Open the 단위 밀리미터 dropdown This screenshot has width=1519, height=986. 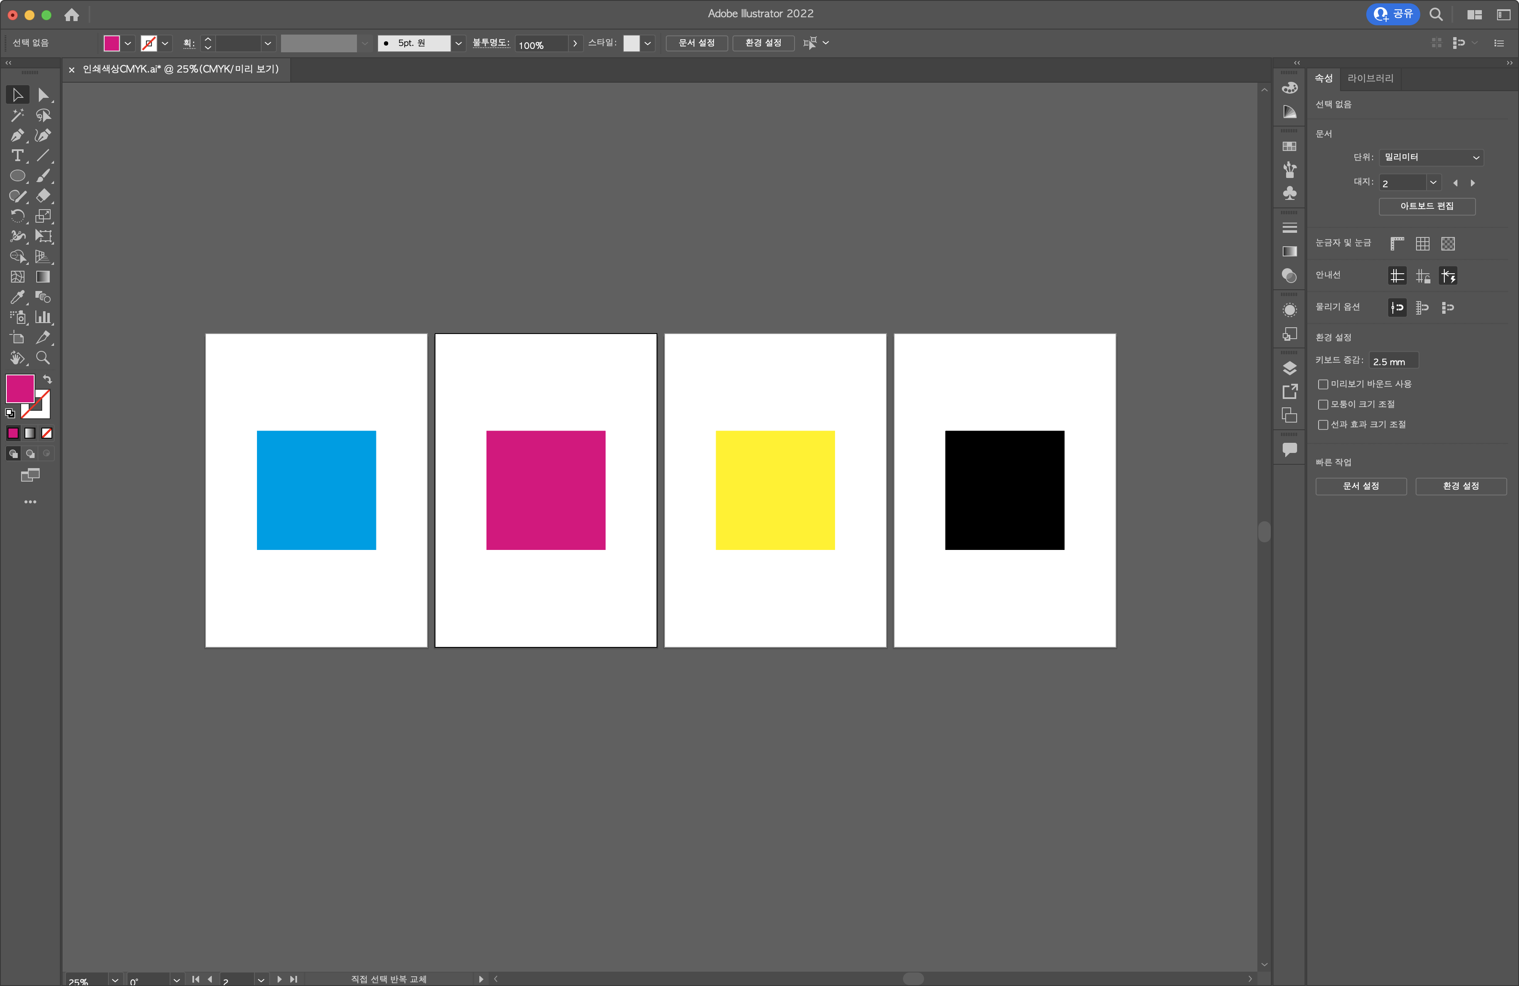pos(1430,158)
